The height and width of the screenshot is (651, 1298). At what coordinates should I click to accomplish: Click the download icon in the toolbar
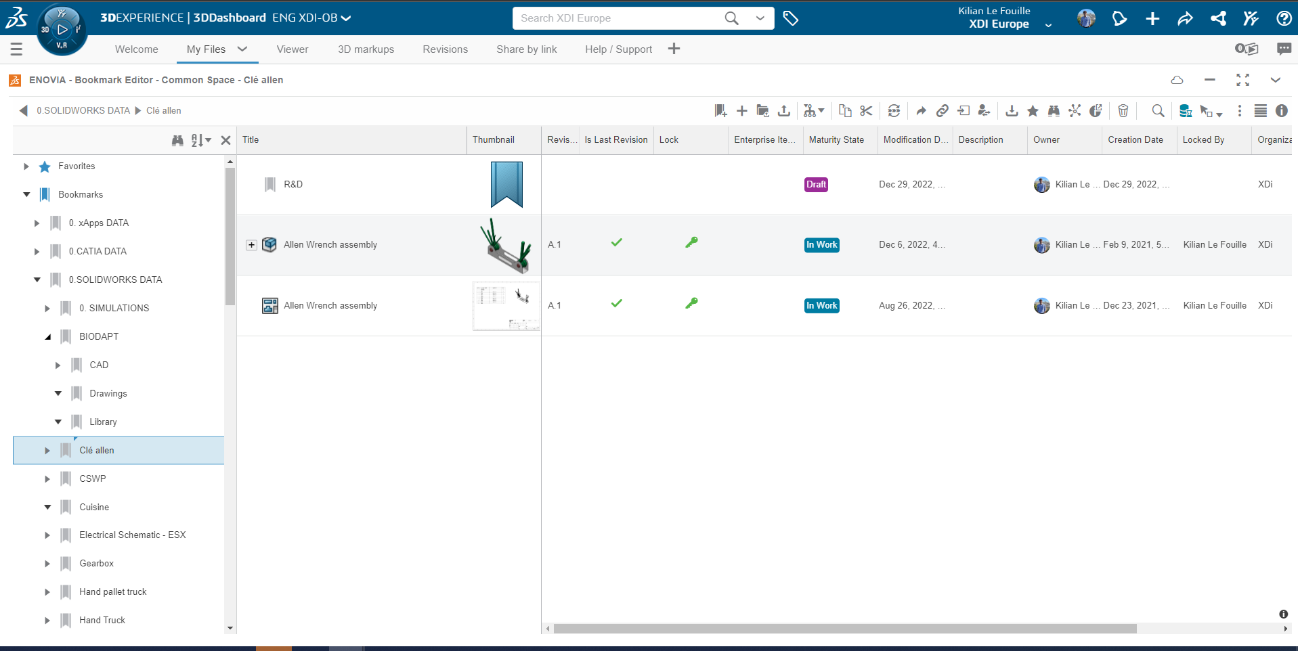point(1012,111)
